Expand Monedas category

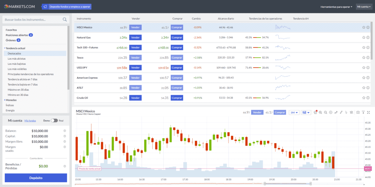point(5,100)
